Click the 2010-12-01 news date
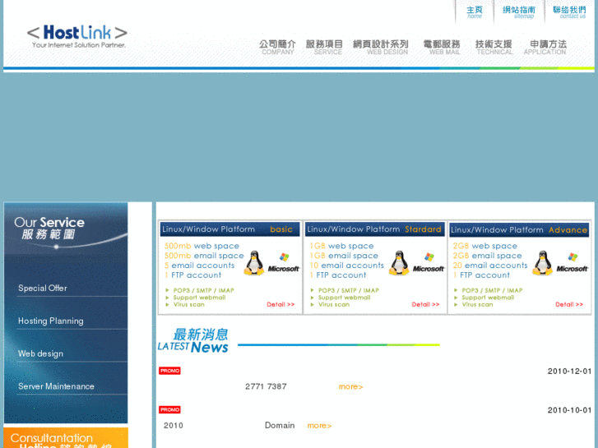This screenshot has height=448, width=598. coord(569,372)
